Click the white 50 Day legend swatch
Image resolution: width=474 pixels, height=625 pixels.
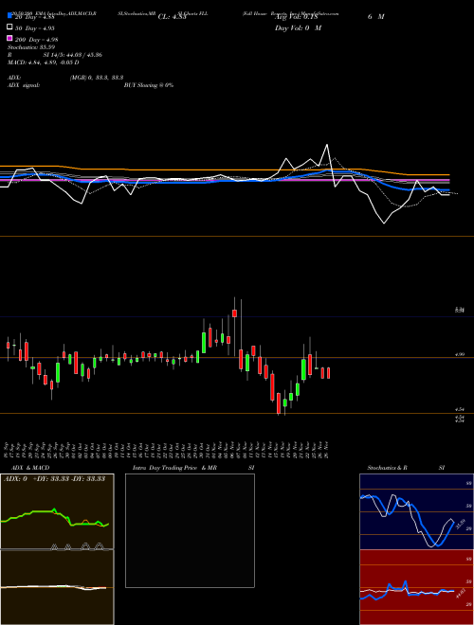click(9, 27)
